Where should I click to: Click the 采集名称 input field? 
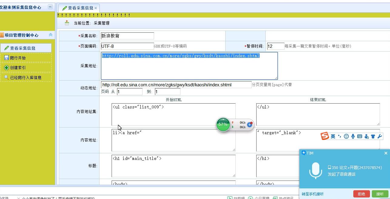(x=127, y=36)
